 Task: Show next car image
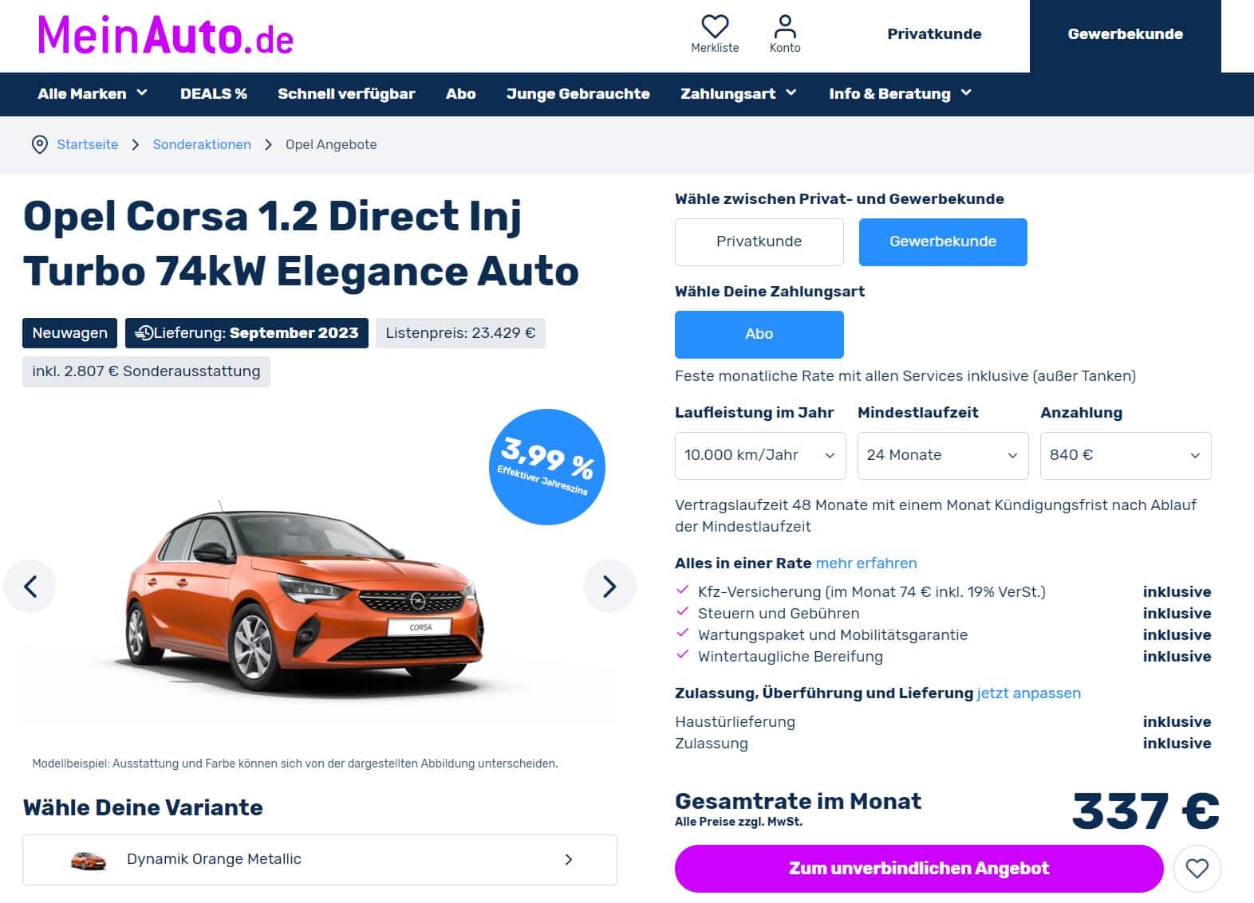coord(609,587)
